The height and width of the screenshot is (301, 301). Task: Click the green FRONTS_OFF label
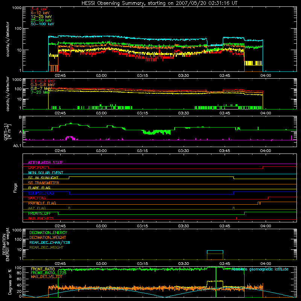(40, 213)
